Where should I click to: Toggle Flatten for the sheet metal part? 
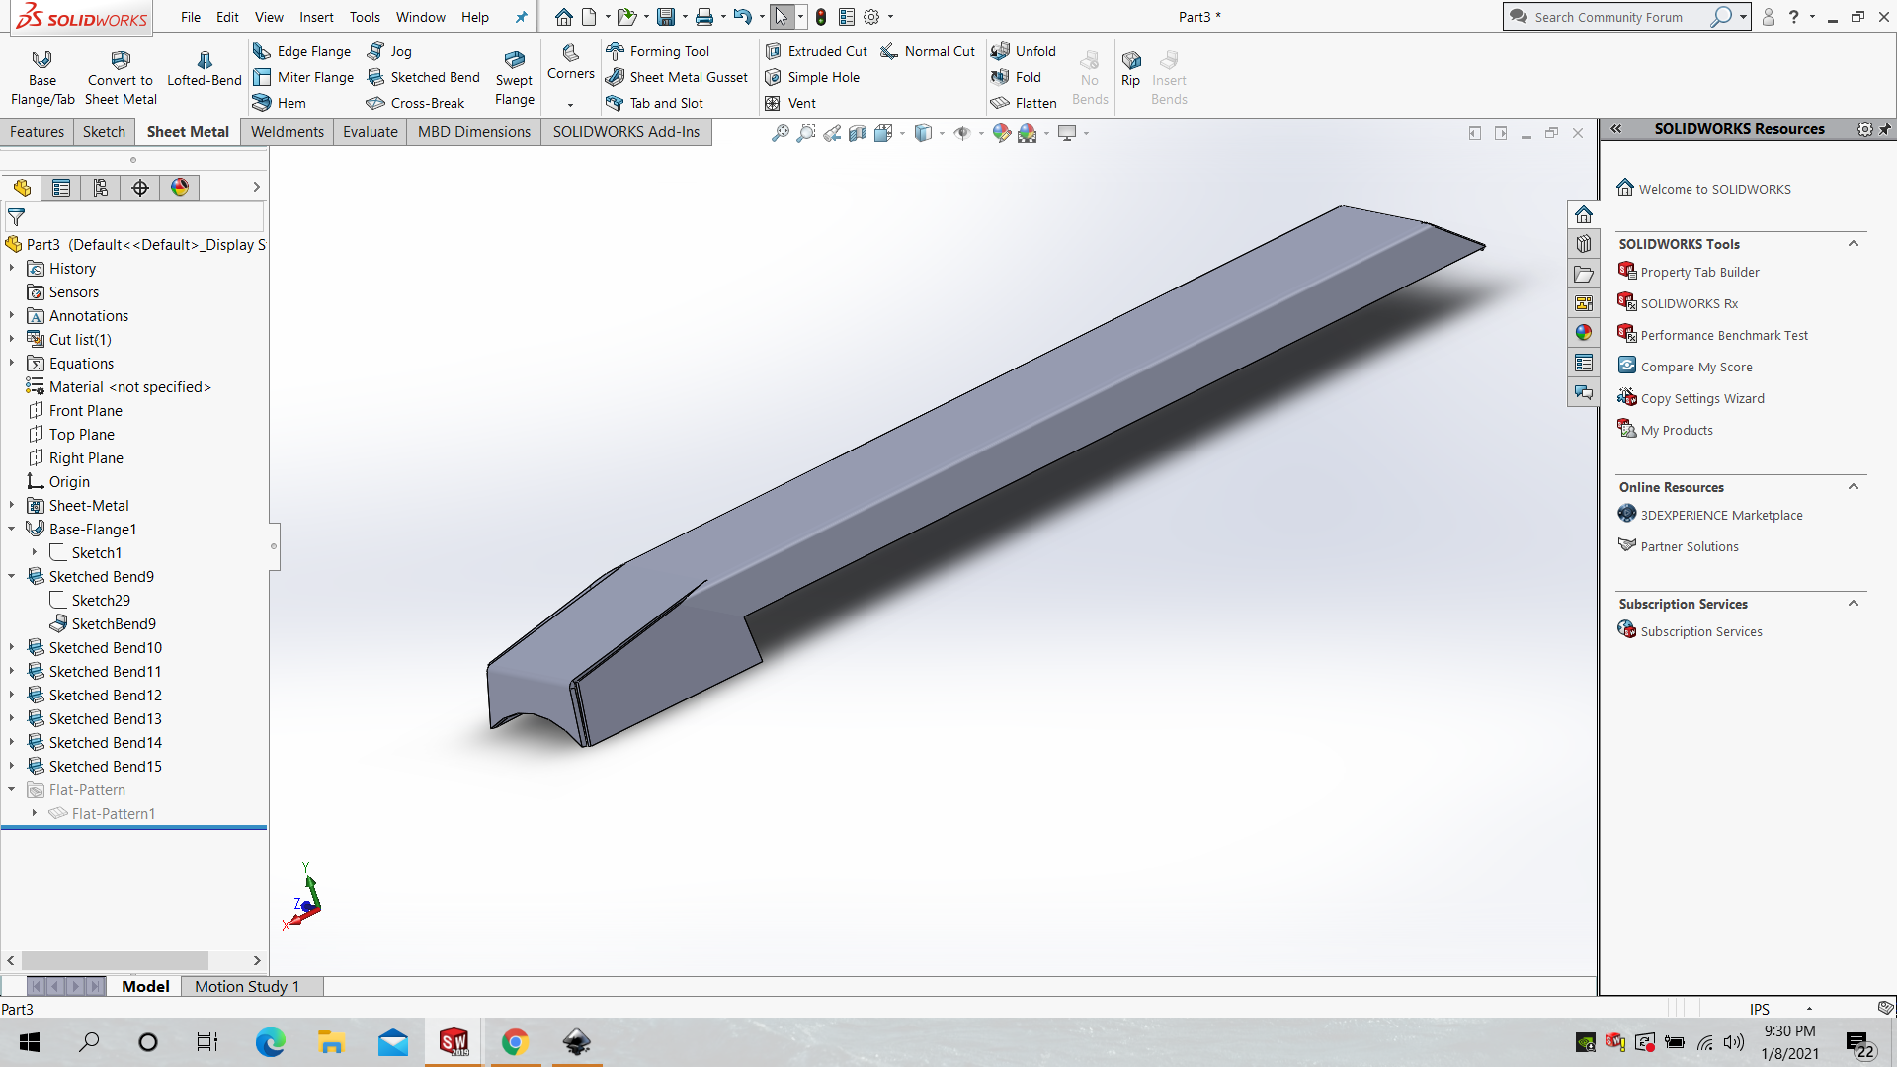[x=1024, y=103]
